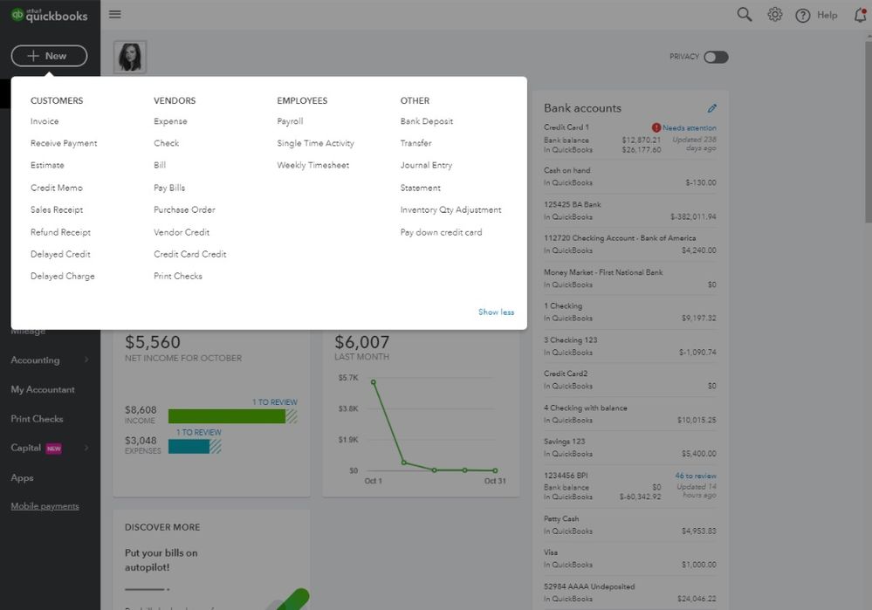This screenshot has width=872, height=610.
Task: Click Money Market - First National Bank
Action: pos(630,278)
